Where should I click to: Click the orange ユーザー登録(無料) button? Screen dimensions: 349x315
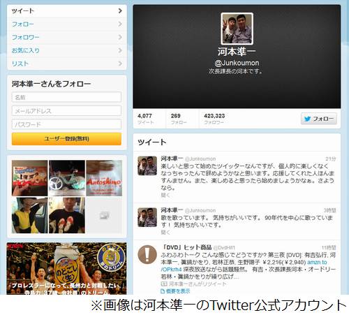click(66, 139)
